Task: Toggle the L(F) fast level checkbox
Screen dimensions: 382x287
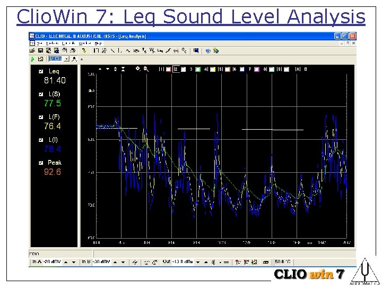Action: 41,117
